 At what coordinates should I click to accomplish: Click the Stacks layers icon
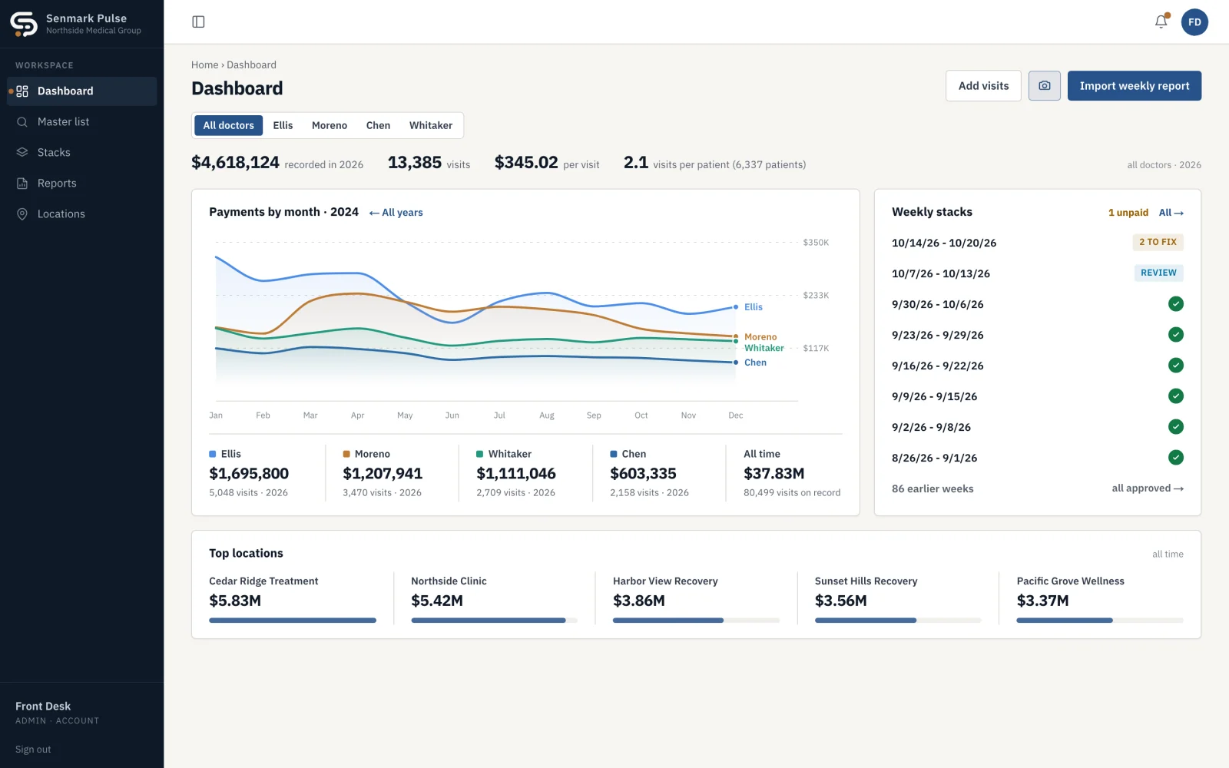[x=22, y=153]
